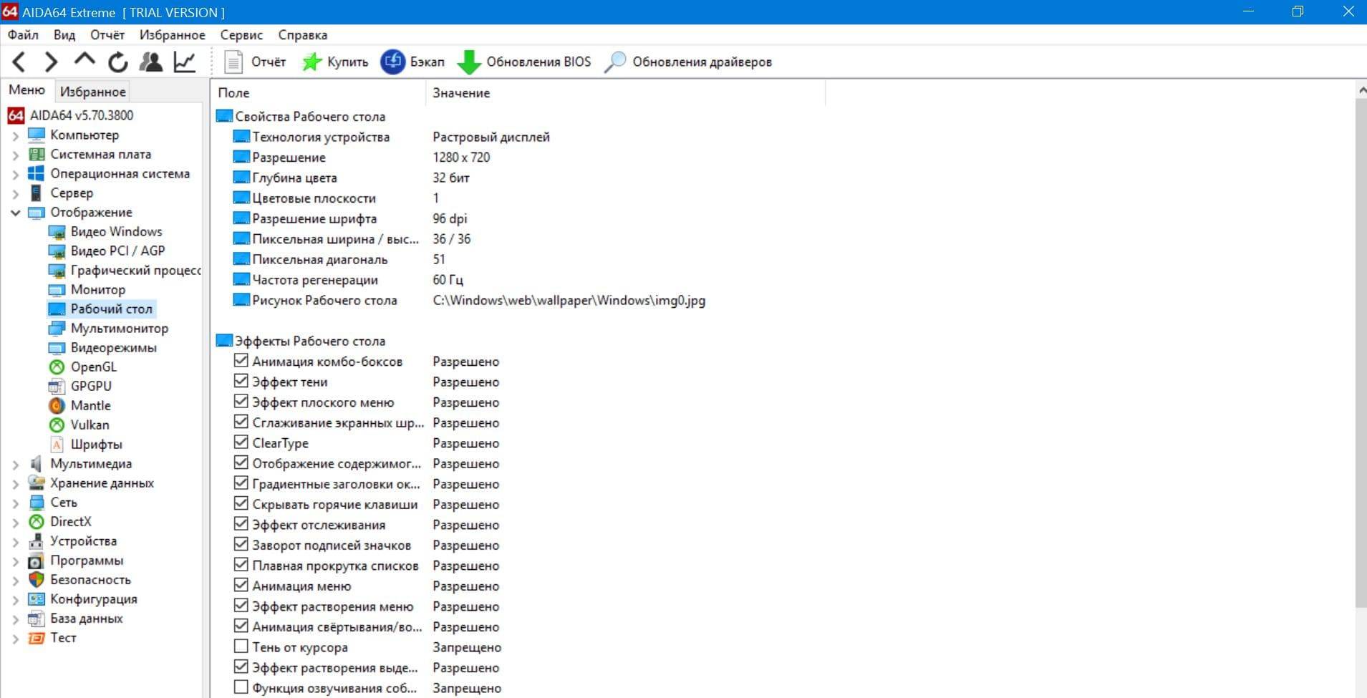Expand the Компьютер tree node
The height and width of the screenshot is (698, 1367).
tap(15, 135)
